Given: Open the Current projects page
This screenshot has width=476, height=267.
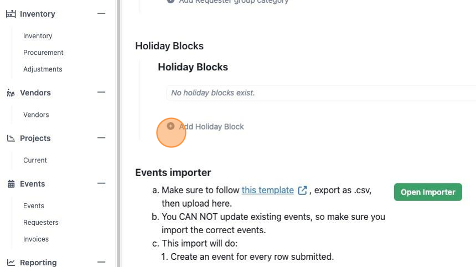Looking at the screenshot, I should 35,161.
